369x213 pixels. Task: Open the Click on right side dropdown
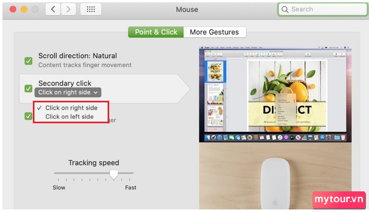pyautogui.click(x=68, y=92)
